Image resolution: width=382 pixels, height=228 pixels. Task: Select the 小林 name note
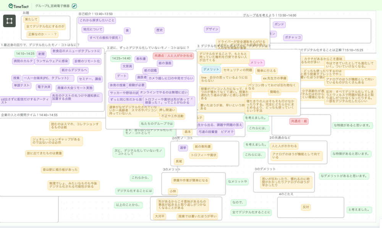pyautogui.click(x=173, y=191)
